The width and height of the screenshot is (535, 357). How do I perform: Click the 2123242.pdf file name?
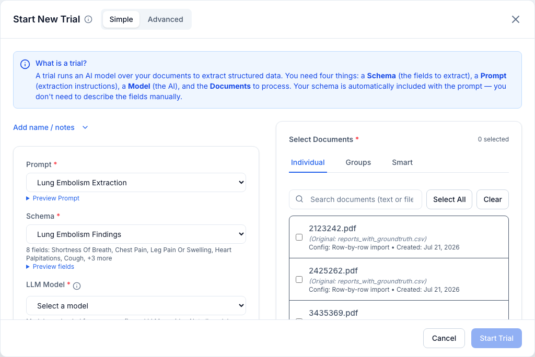tap(332, 229)
